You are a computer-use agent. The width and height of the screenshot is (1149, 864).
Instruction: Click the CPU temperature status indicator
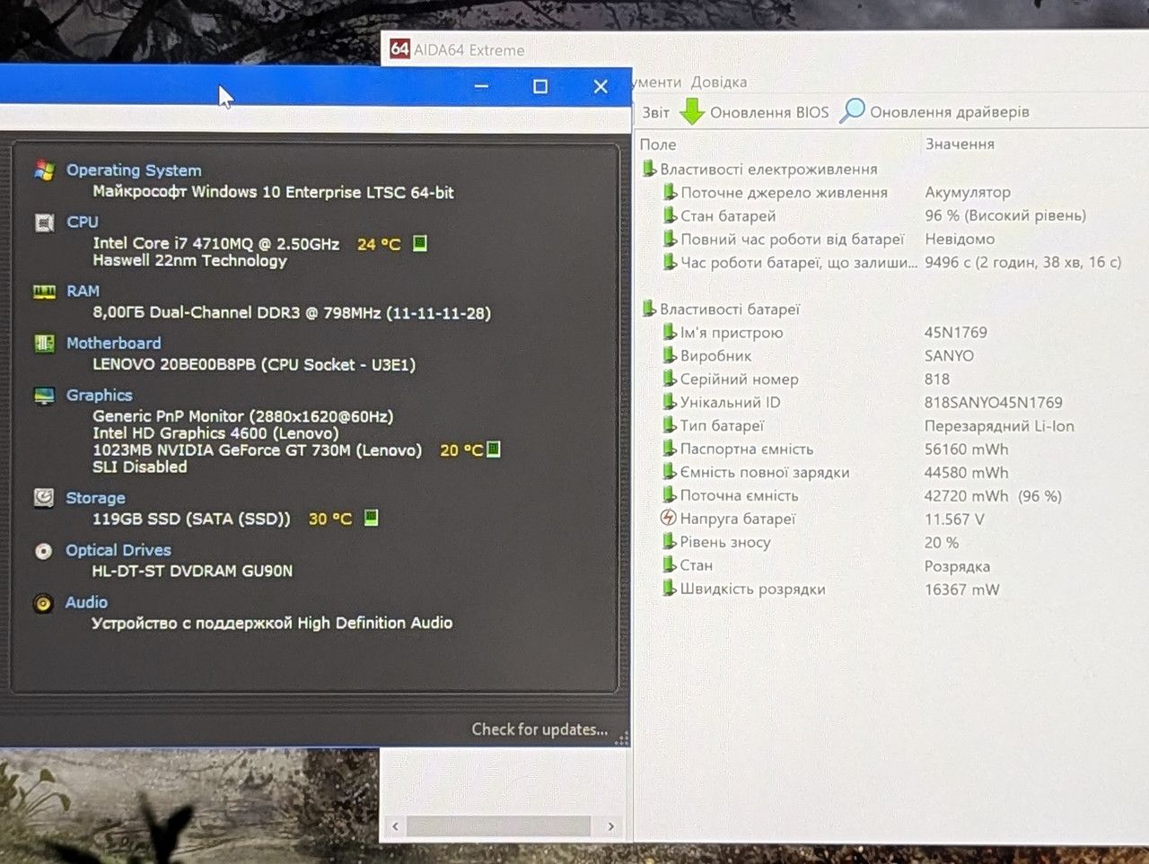point(419,243)
